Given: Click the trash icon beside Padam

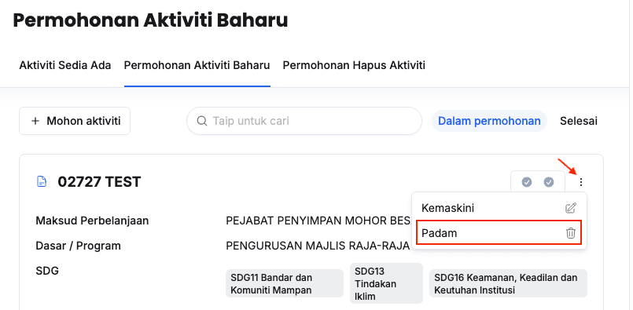Looking at the screenshot, I should coord(570,233).
